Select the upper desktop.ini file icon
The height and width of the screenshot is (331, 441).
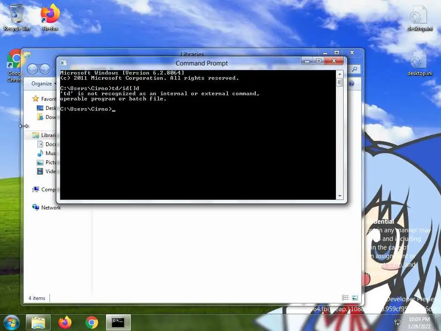[x=419, y=17]
